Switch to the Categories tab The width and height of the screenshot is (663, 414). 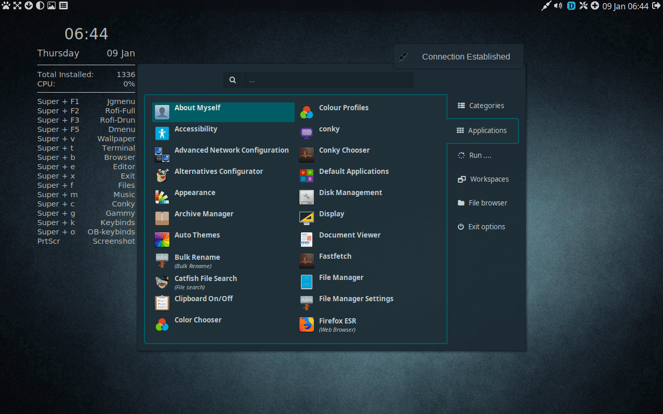(x=482, y=106)
